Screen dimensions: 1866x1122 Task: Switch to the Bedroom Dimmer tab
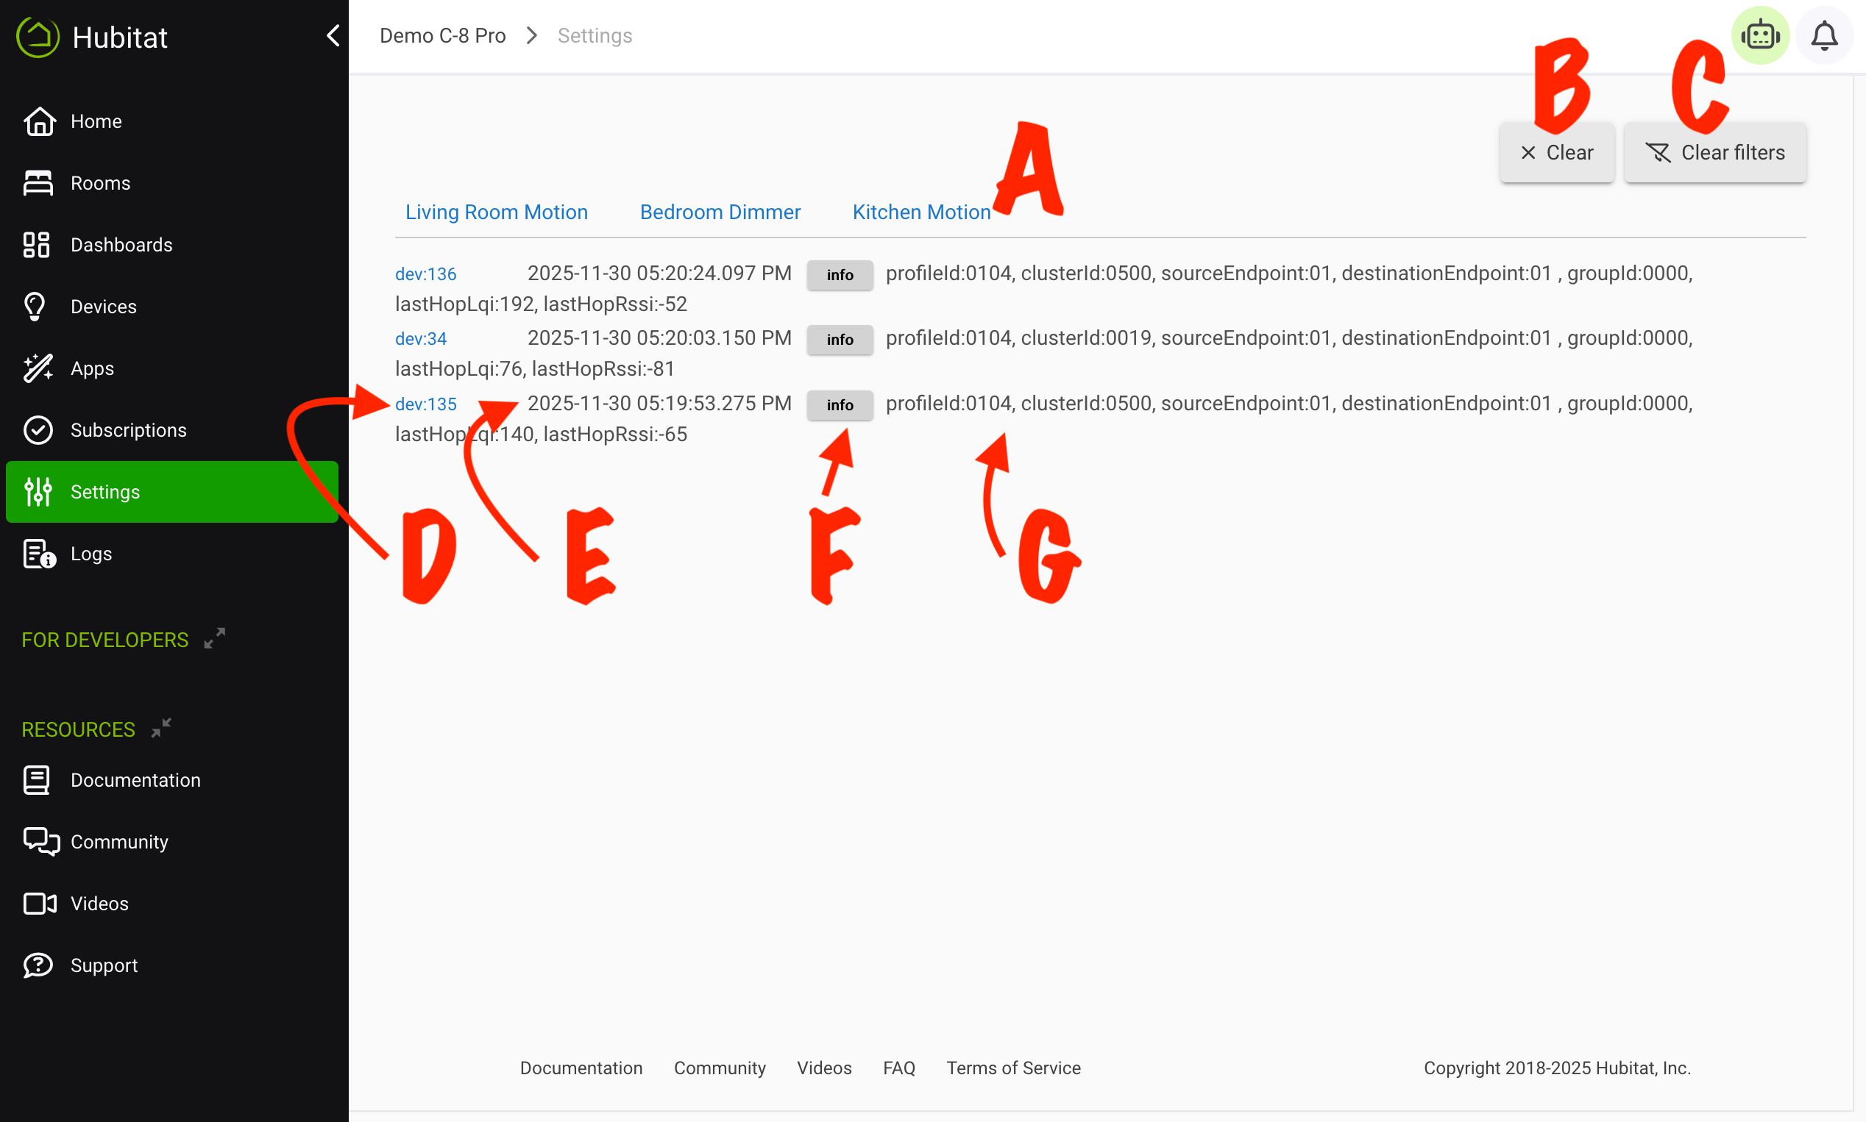[720, 212]
